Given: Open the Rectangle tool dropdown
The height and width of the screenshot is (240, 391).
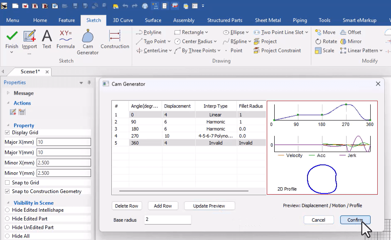Looking at the screenshot, I should [207, 32].
